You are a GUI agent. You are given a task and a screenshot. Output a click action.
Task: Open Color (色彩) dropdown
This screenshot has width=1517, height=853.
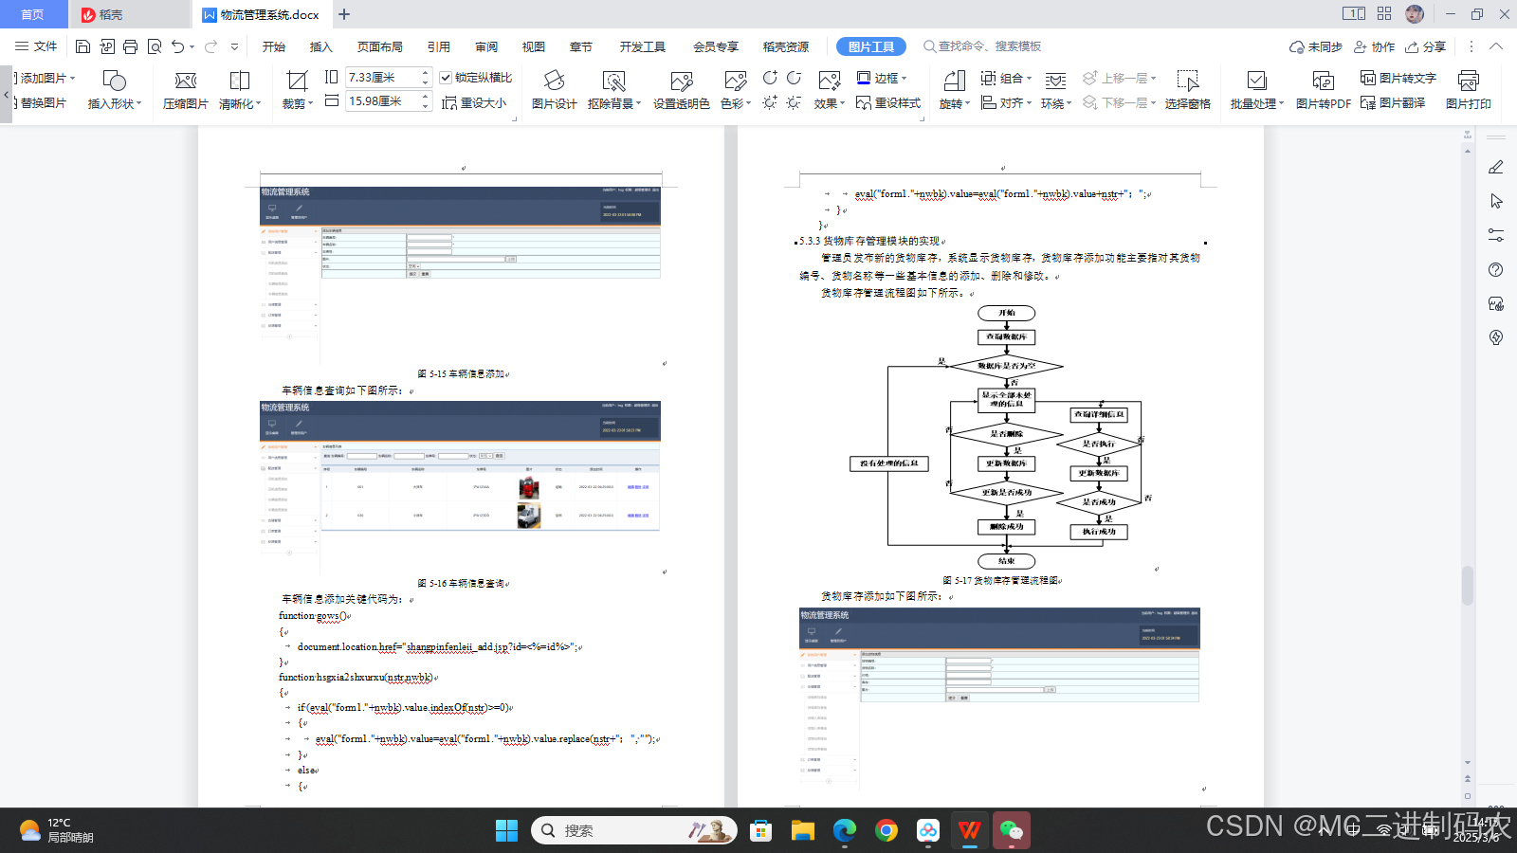tap(736, 90)
